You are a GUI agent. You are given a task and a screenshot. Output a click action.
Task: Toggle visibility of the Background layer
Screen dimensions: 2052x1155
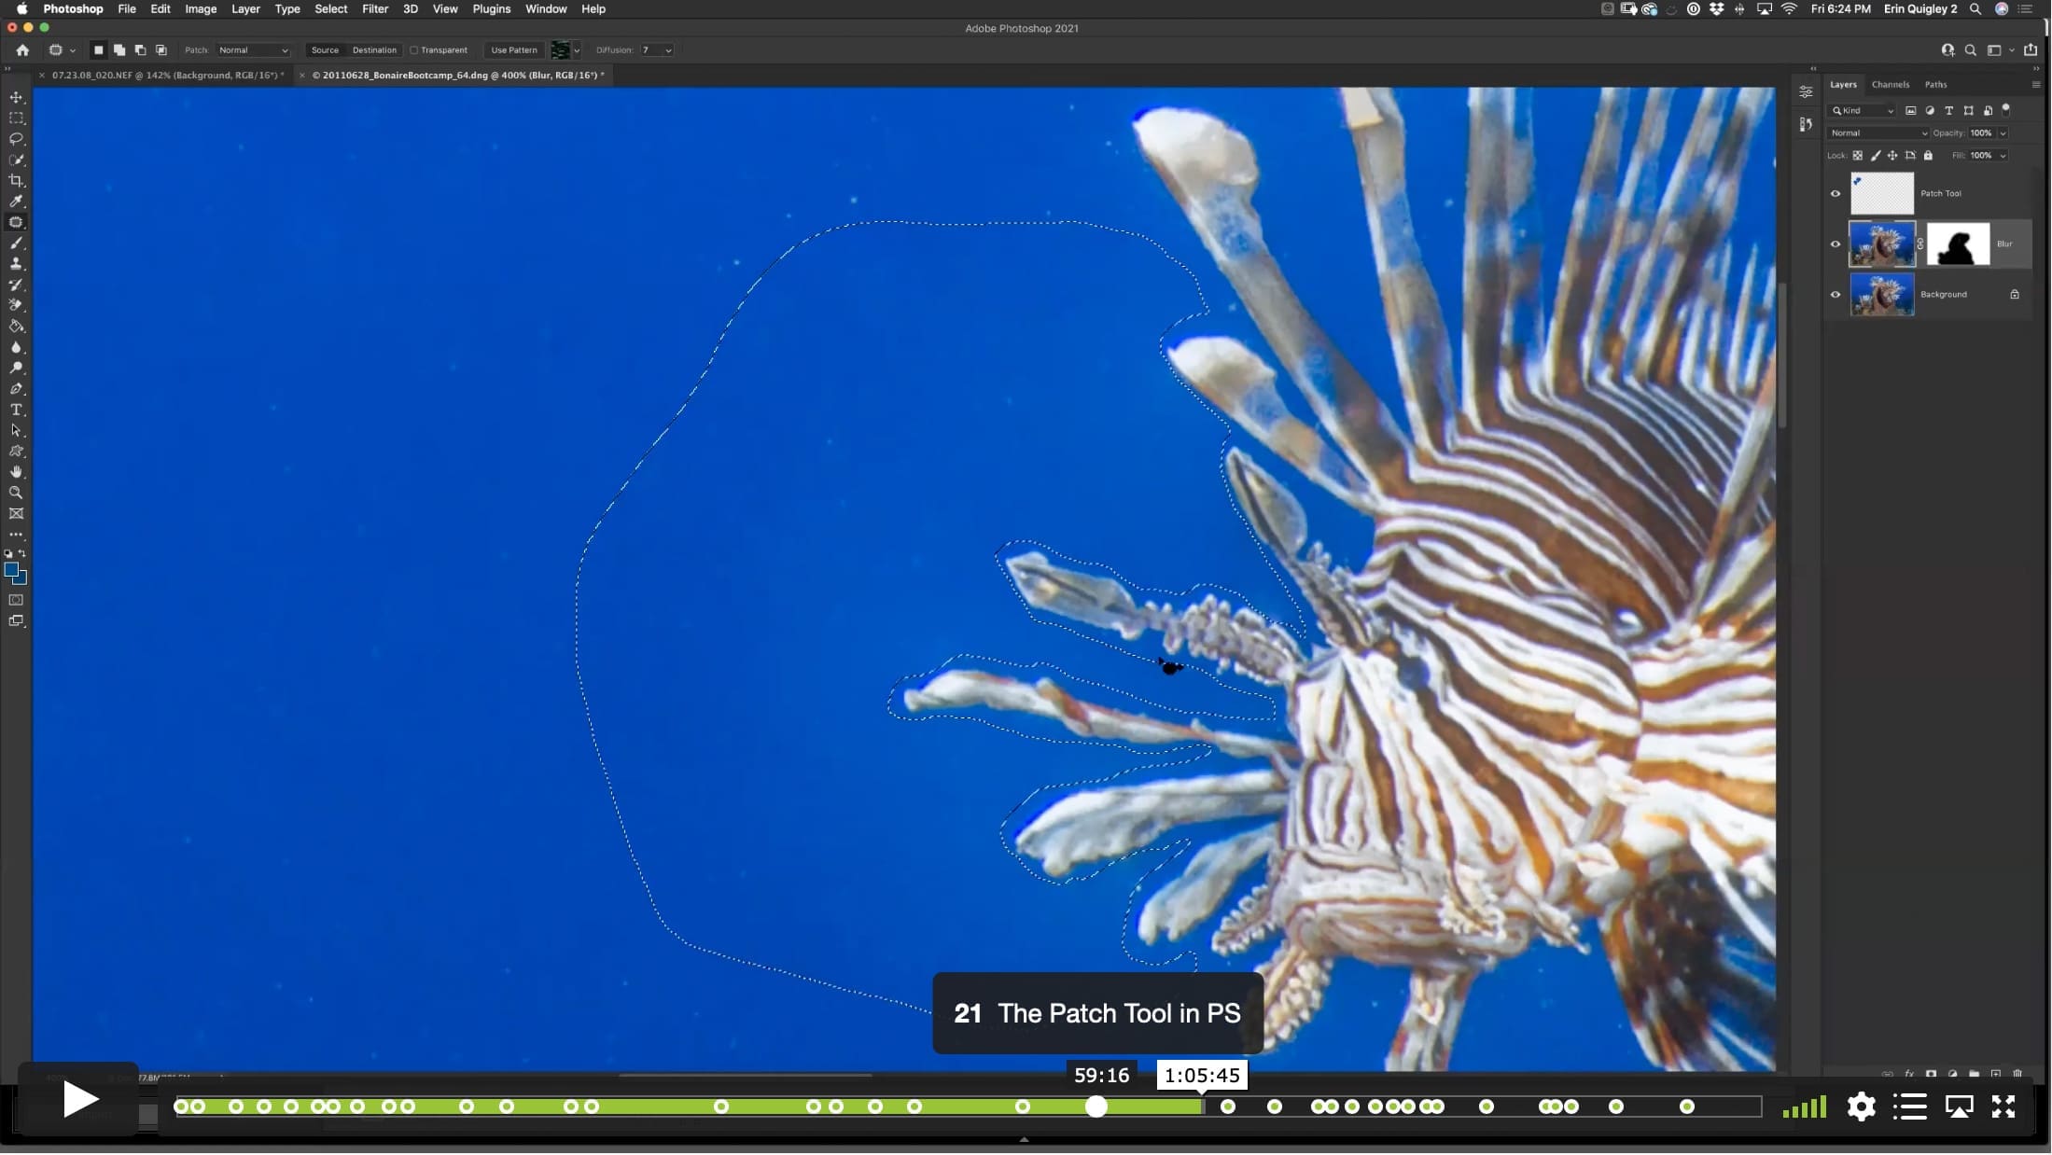click(1836, 295)
